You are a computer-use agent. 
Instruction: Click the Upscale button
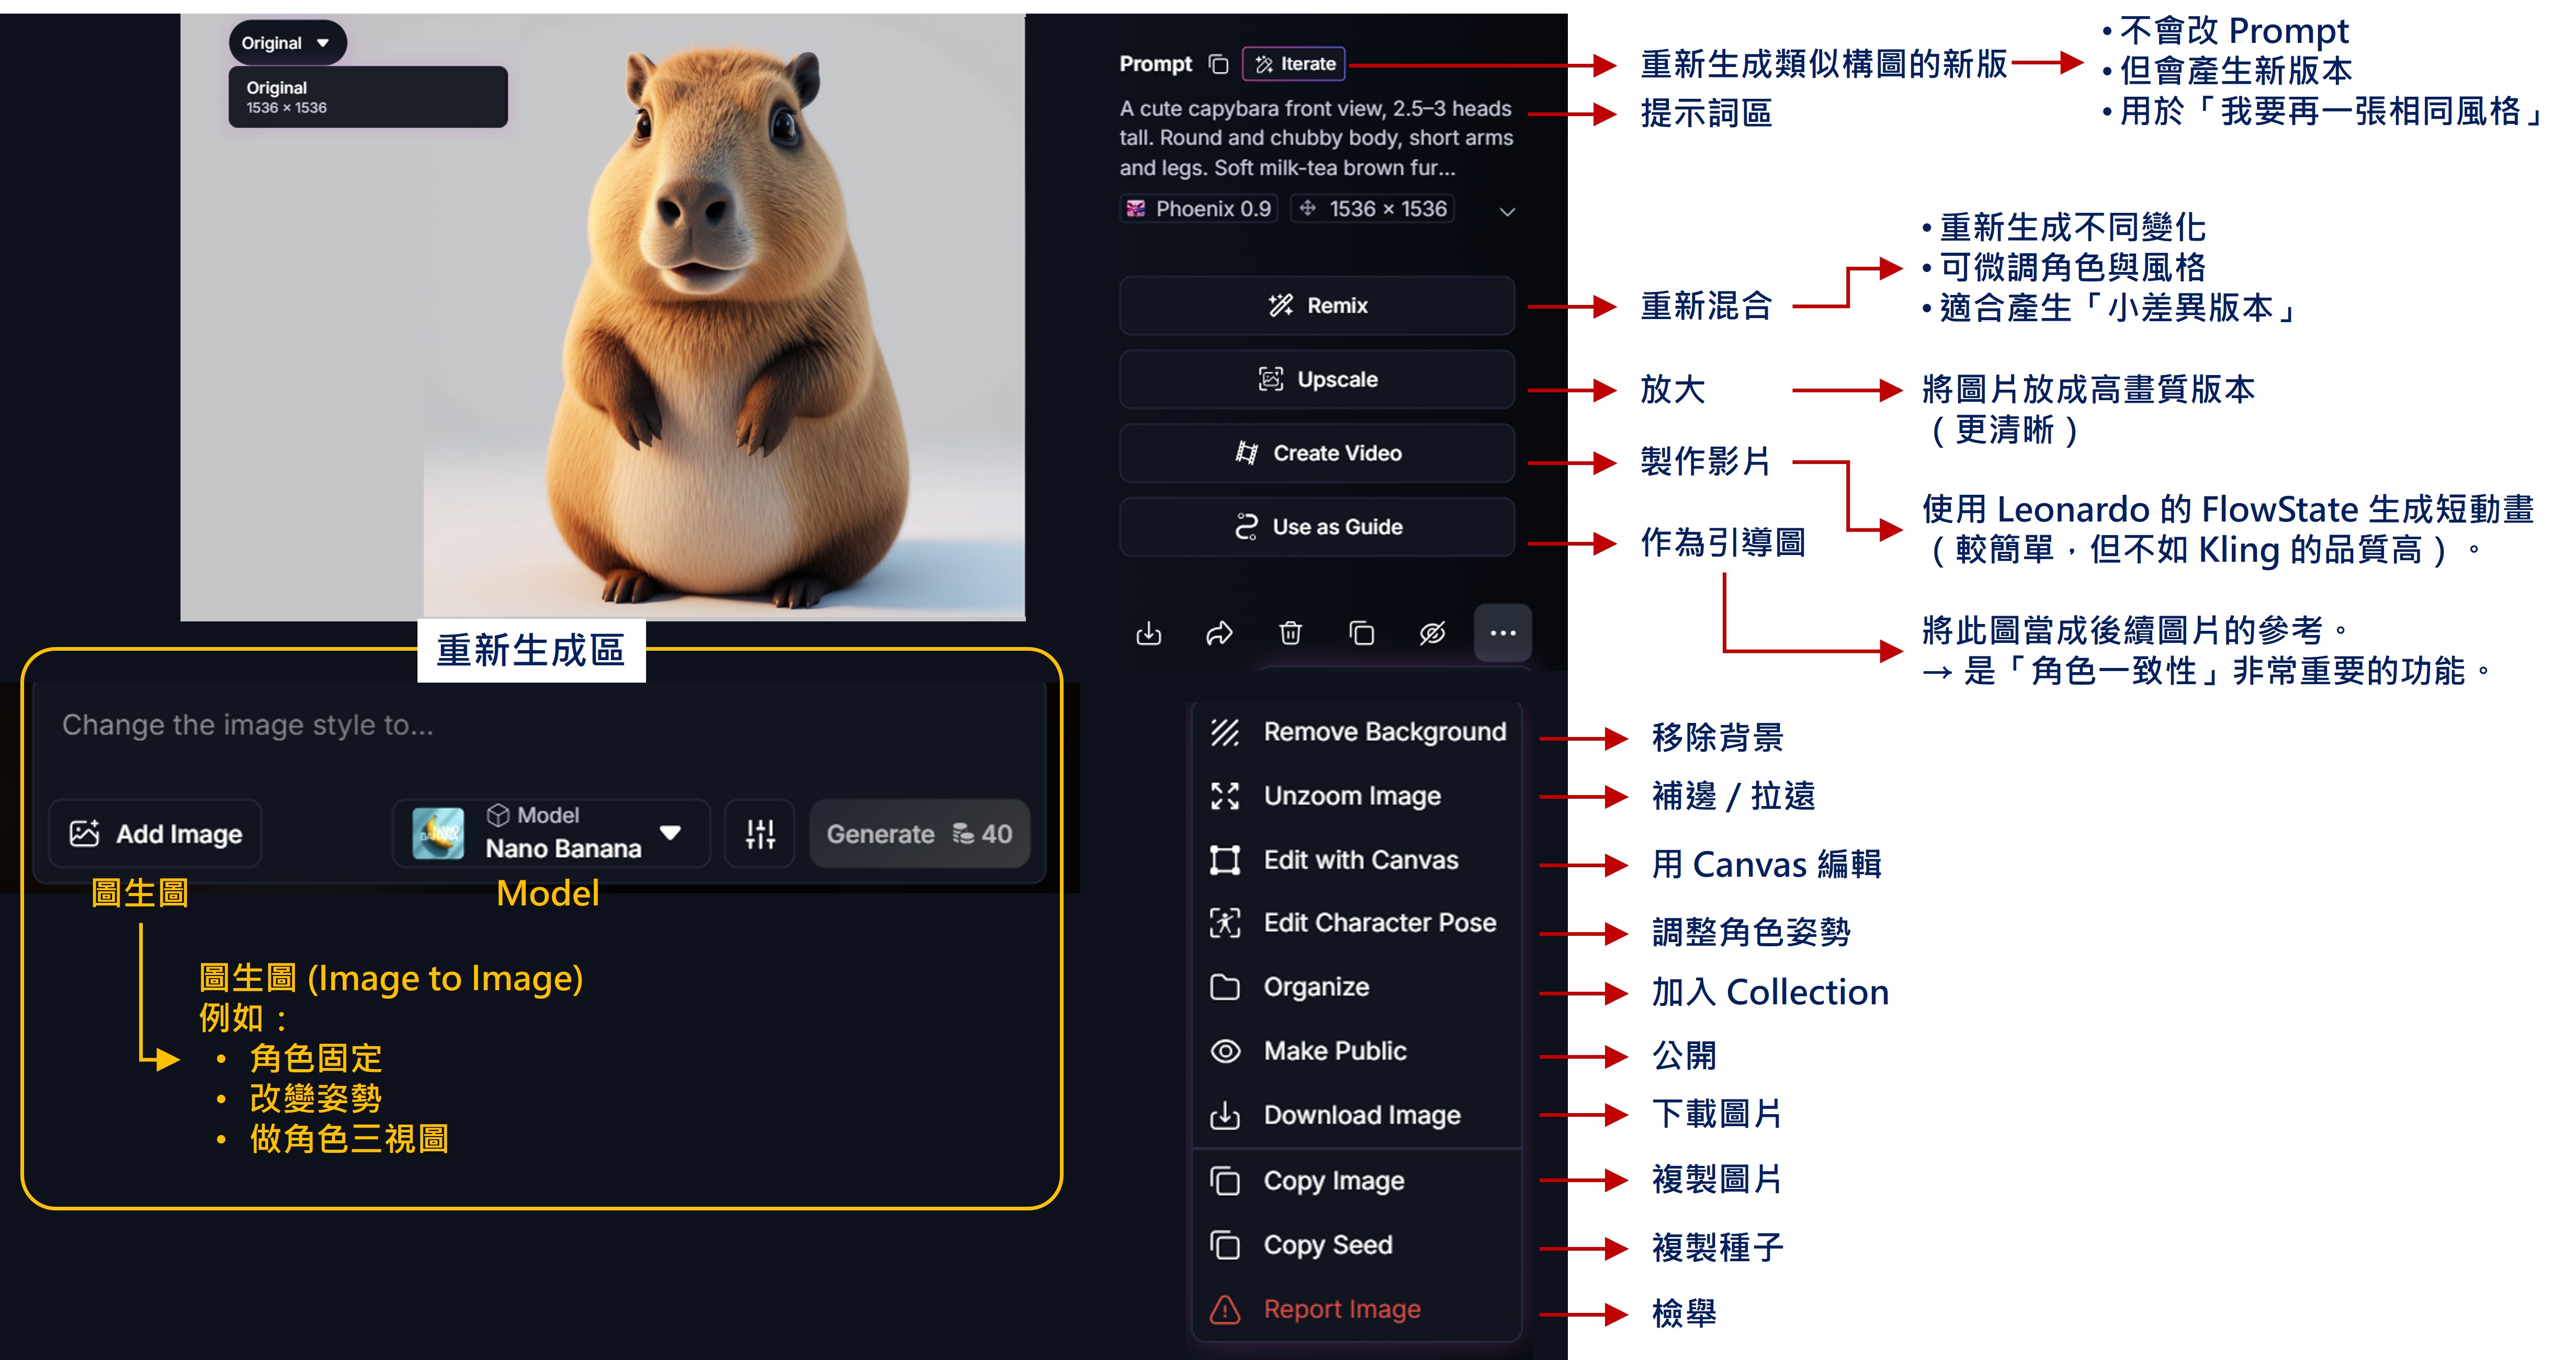[x=1317, y=379]
